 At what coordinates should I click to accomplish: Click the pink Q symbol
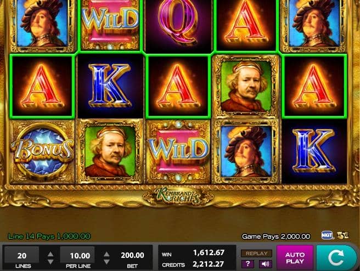pos(178,23)
